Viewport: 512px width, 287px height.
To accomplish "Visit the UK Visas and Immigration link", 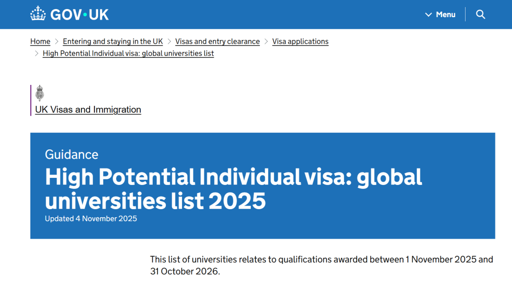I will (x=88, y=110).
